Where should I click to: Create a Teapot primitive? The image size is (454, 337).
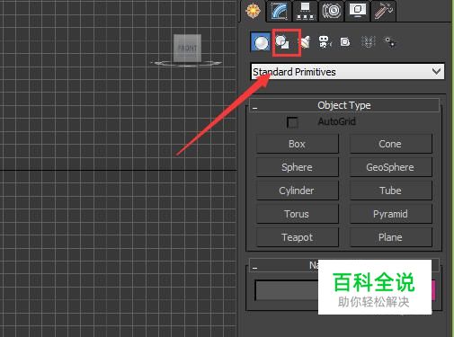298,237
